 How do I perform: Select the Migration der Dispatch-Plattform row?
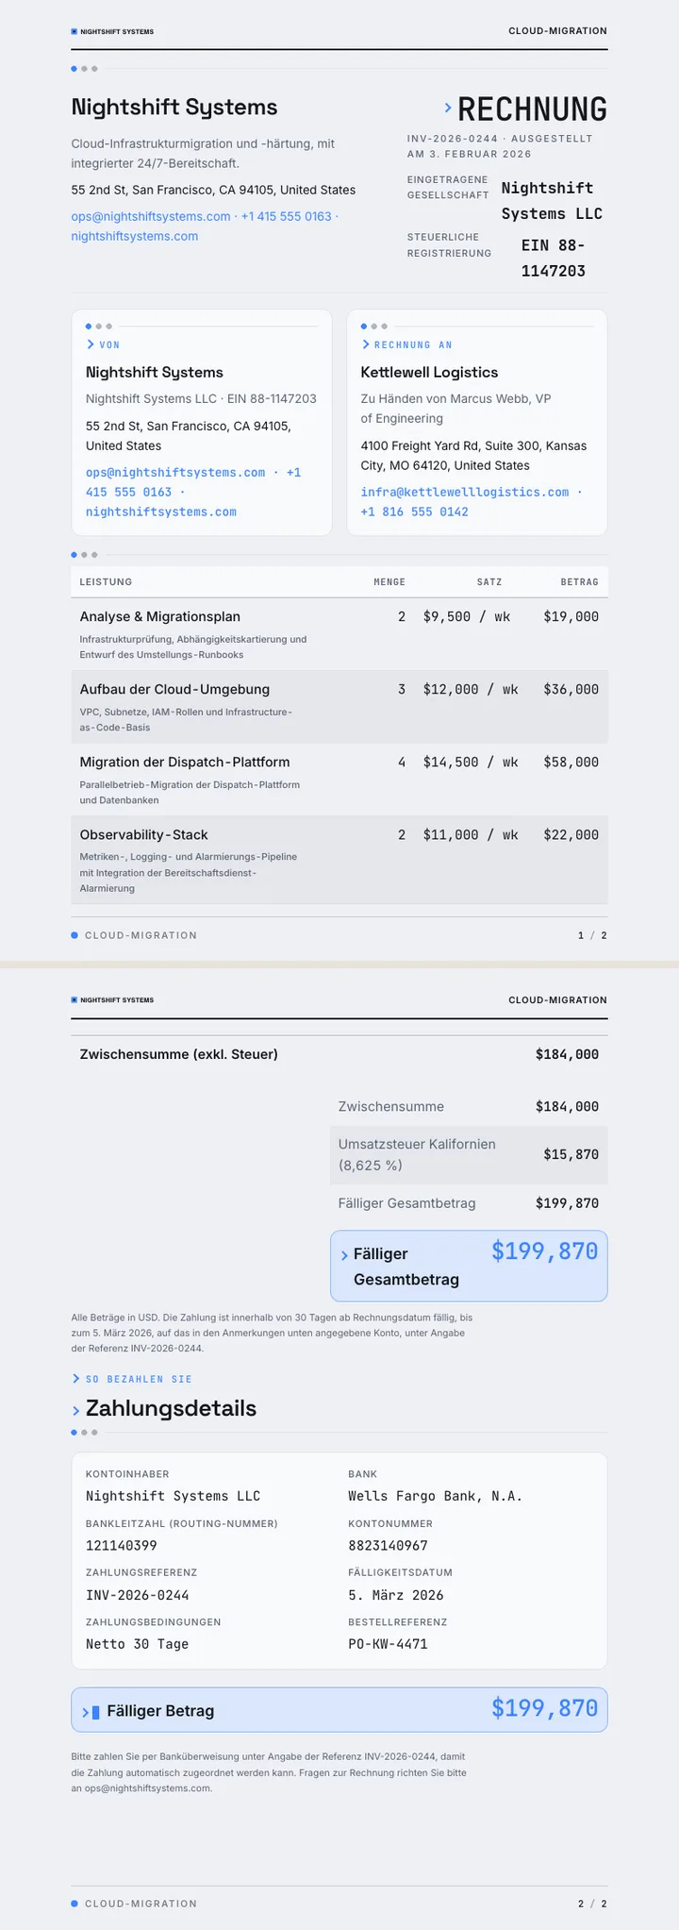click(x=339, y=780)
